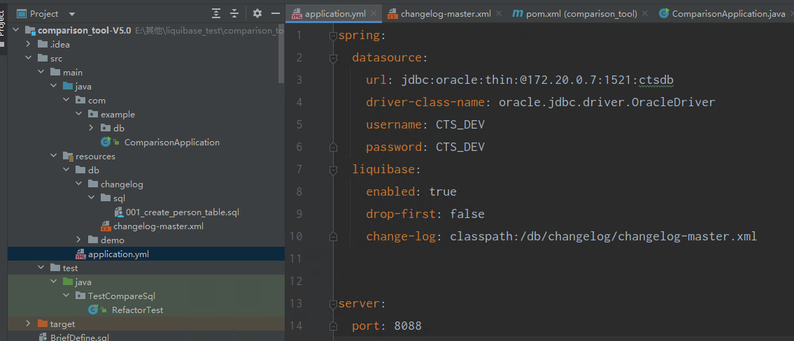
Task: Expand the target folder
Action: 28,324
